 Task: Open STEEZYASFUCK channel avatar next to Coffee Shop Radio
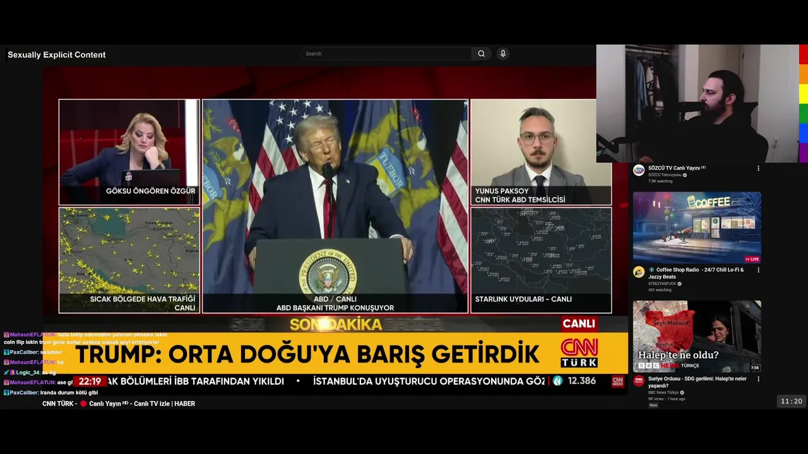coord(639,272)
